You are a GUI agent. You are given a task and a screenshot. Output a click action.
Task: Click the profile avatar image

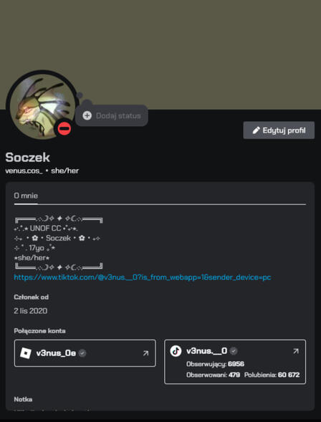42,106
